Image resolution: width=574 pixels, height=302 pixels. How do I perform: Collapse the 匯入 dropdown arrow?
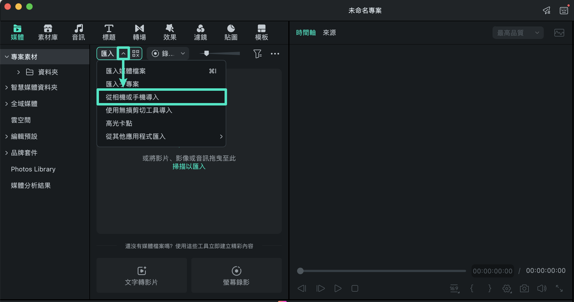123,53
